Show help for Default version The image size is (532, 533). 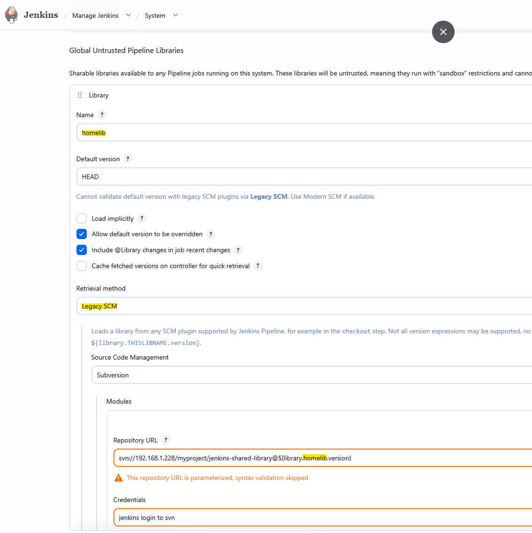click(128, 159)
